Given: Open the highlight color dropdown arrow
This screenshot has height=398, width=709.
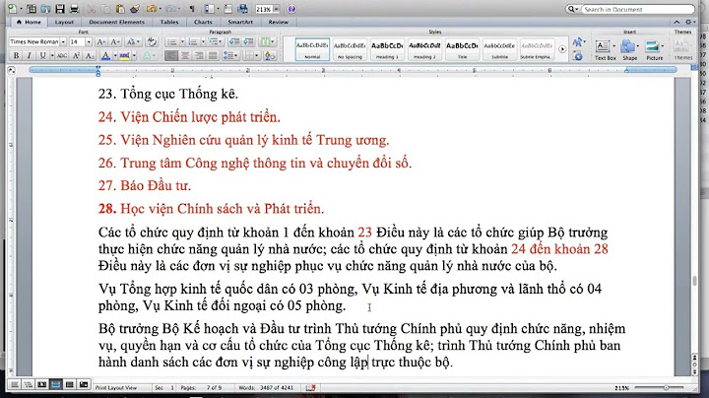Looking at the screenshot, I should (134, 55).
